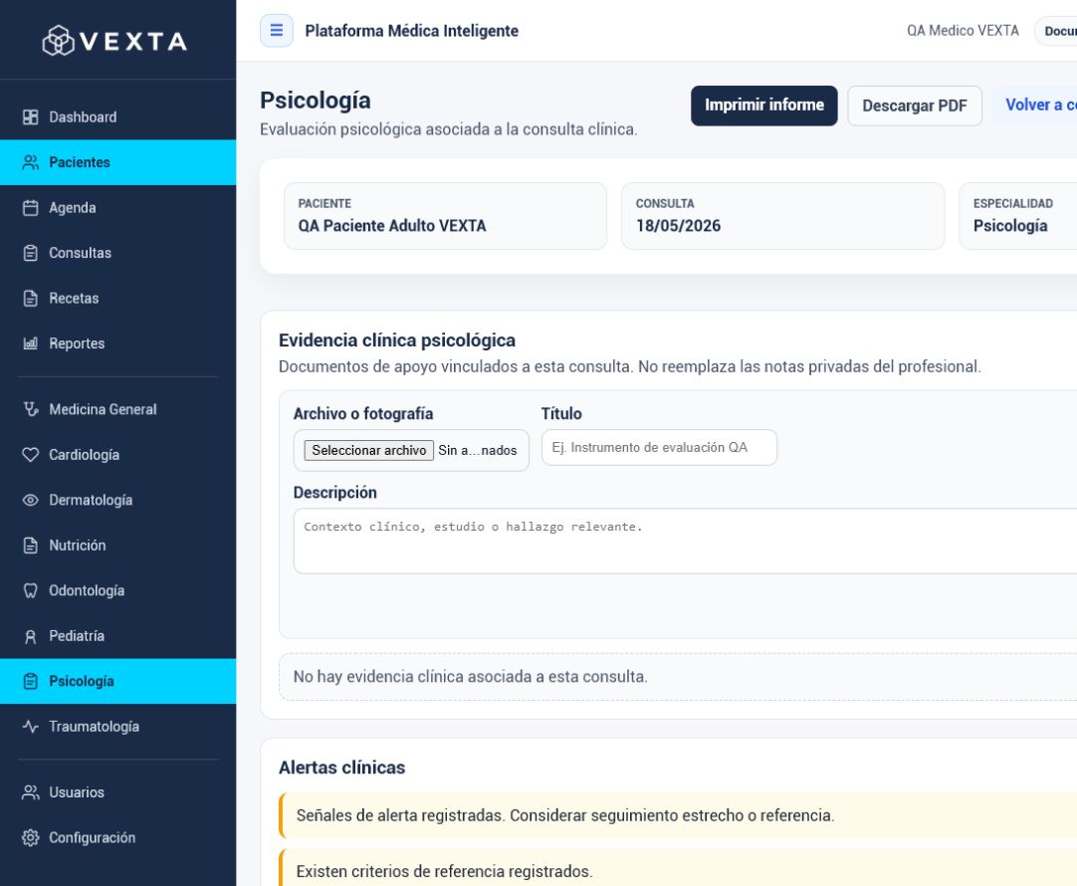The width and height of the screenshot is (1077, 886).
Task: Open Medicina General specialty
Action: (x=118, y=409)
